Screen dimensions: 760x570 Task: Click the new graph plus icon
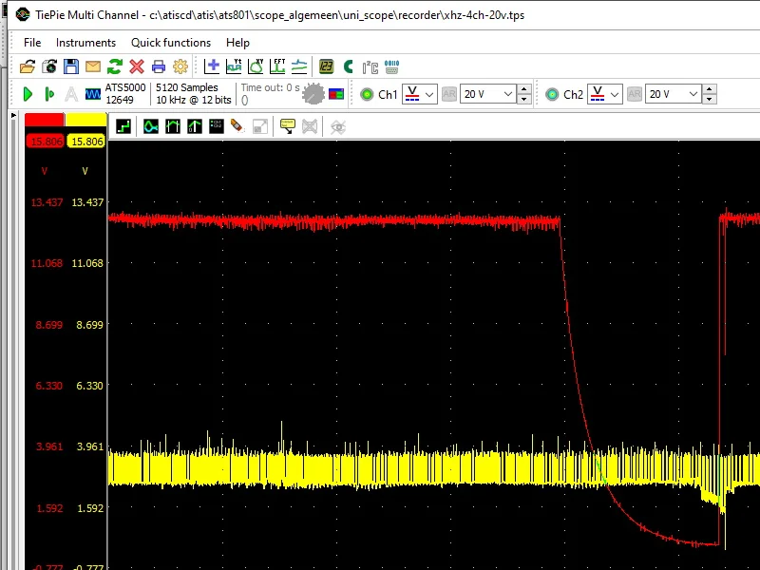point(212,66)
